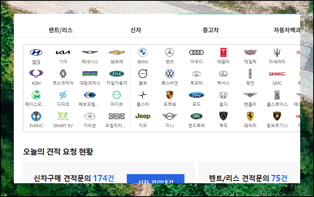Open the Kia (기아) brand logo

pos(63,52)
